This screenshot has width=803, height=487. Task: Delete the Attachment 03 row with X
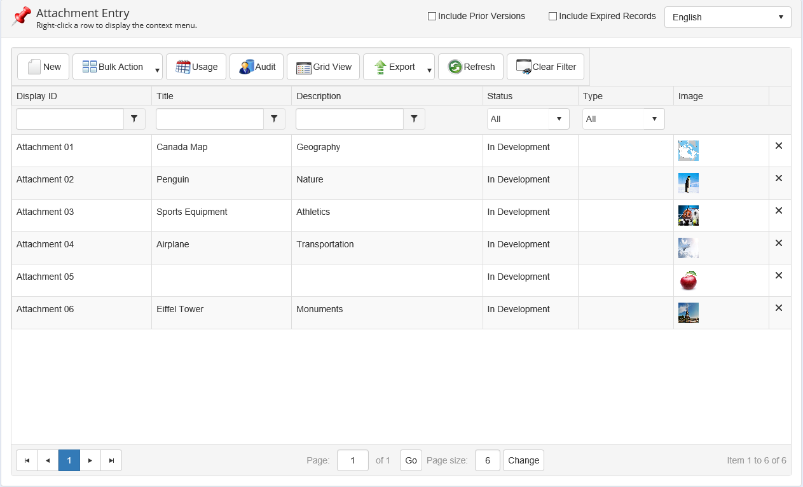pos(778,210)
